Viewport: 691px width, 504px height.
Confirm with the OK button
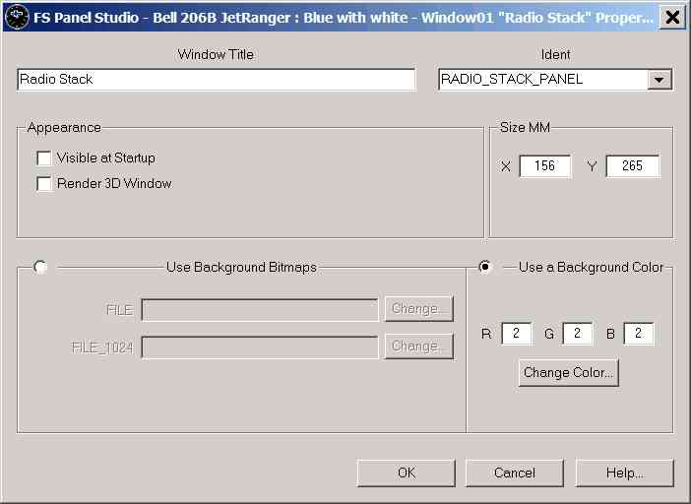point(407,472)
